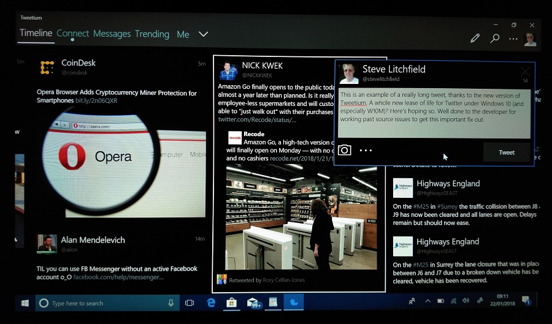The image size is (552, 324).
Task: Follow the recode.net/2018/1/21 link
Action: (302, 159)
